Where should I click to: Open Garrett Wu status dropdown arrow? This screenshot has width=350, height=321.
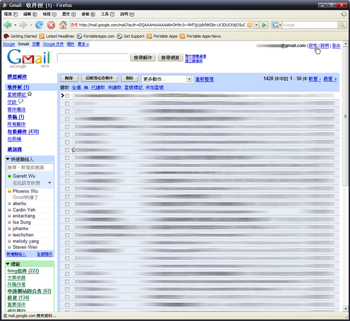point(50,183)
